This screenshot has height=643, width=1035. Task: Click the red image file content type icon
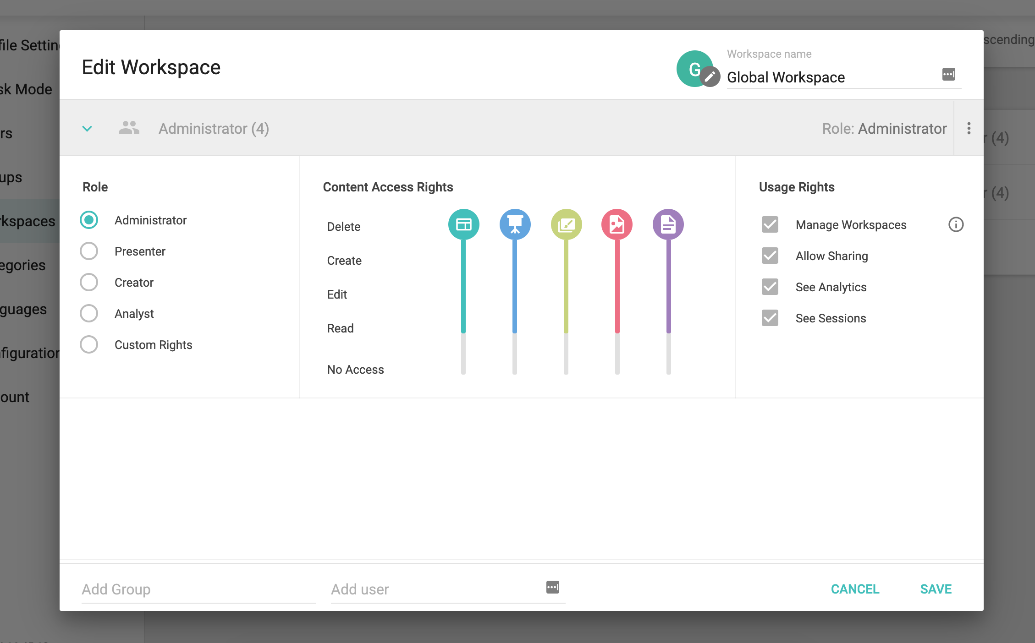pyautogui.click(x=617, y=224)
